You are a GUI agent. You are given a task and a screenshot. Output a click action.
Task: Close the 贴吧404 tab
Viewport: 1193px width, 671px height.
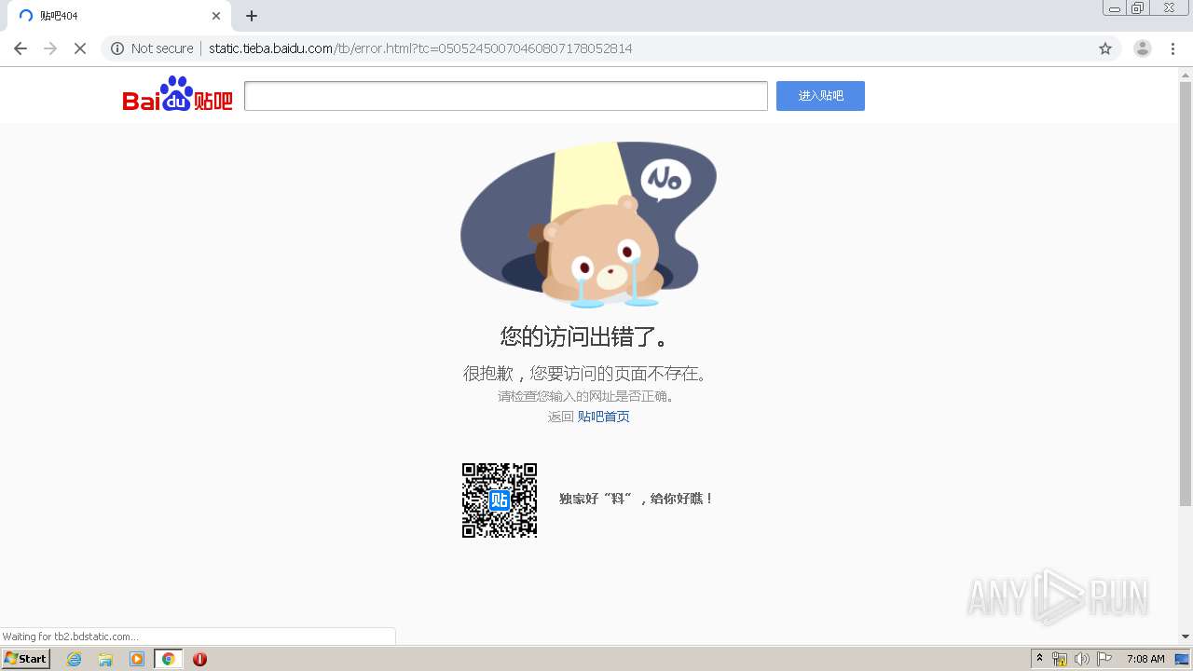click(x=216, y=16)
